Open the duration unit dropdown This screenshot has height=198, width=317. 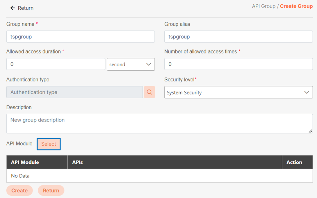tap(131, 64)
